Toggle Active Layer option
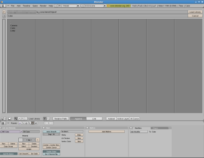This screenshot has width=204, height=158. point(123,119)
